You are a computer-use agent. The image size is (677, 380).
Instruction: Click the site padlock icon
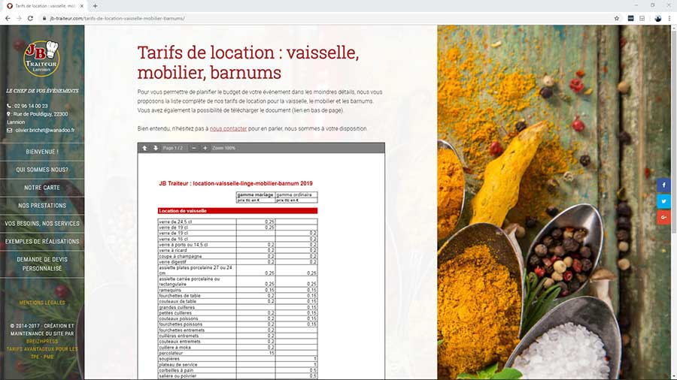[x=44, y=19]
